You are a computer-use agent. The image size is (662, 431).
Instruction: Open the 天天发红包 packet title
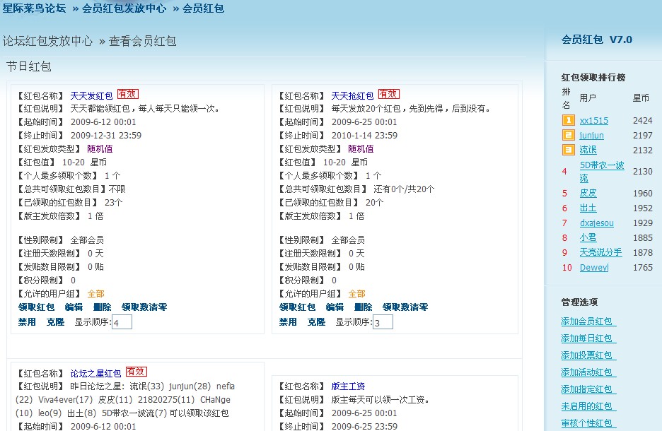(x=92, y=95)
